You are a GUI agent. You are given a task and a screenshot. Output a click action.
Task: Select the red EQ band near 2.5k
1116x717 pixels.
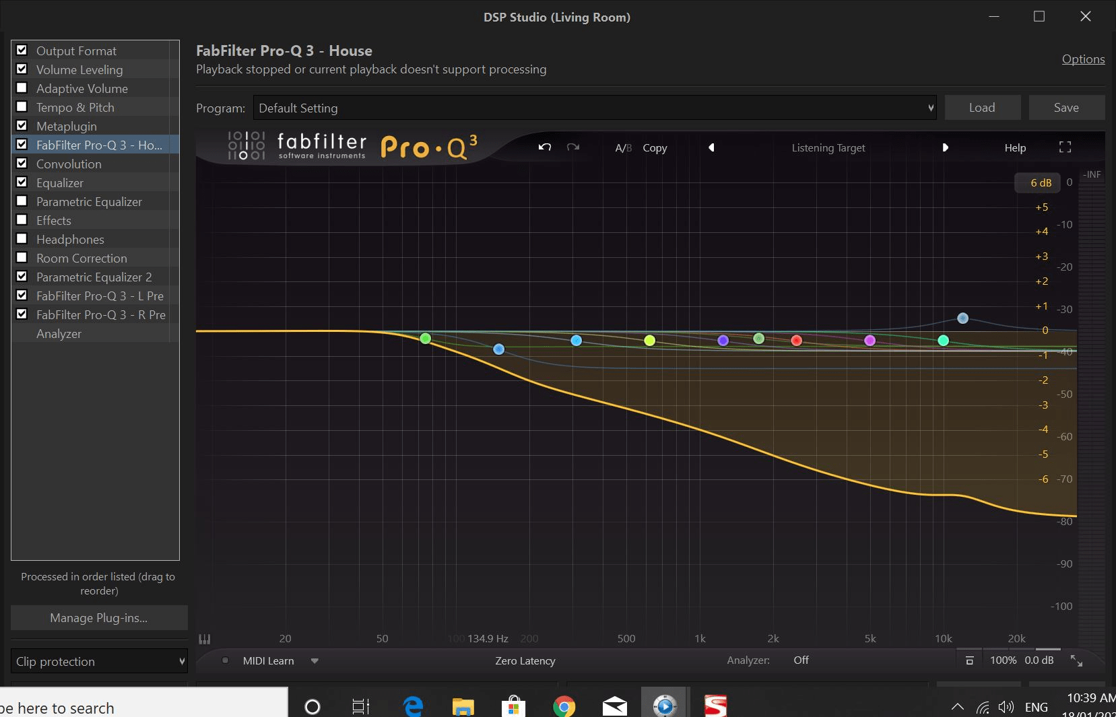796,341
